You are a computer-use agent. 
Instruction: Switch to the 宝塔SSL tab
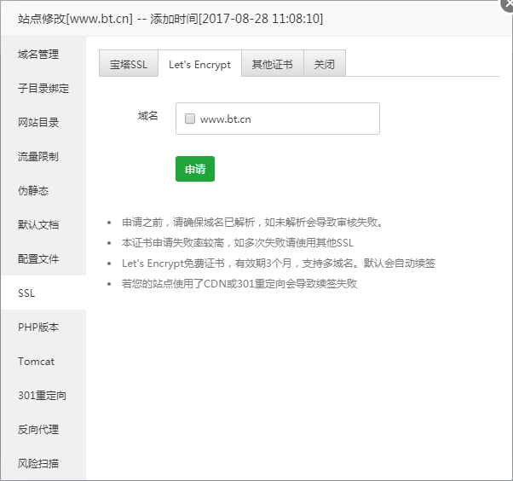(129, 65)
